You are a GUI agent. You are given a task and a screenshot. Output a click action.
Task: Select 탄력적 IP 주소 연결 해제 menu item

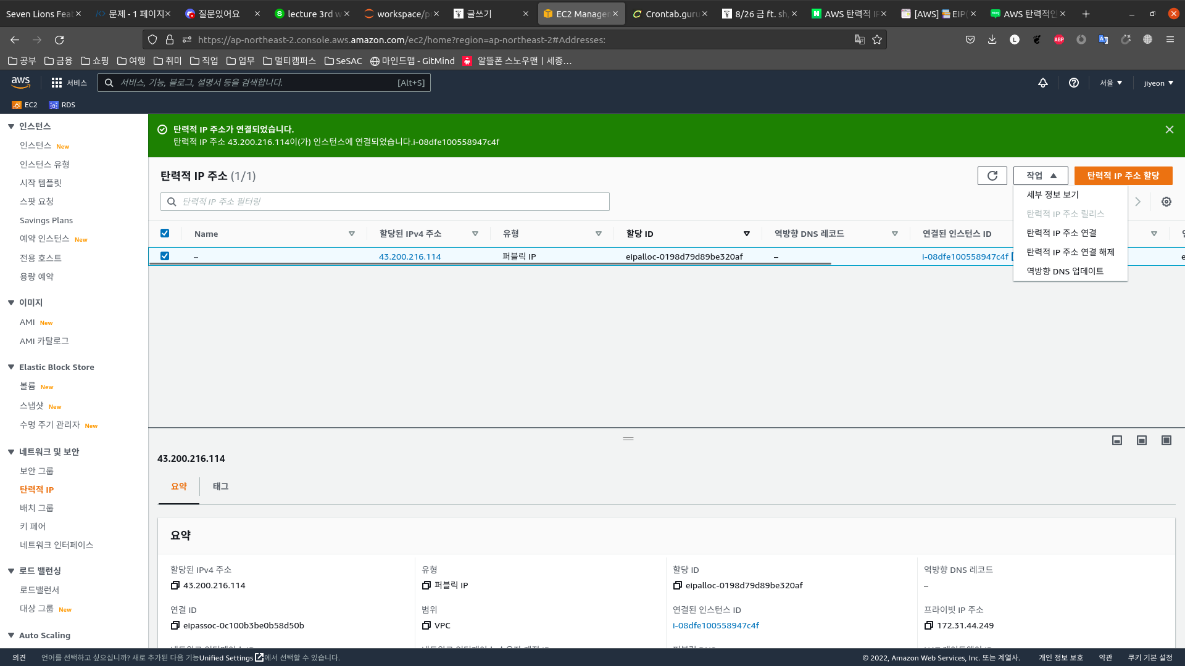[x=1070, y=252]
